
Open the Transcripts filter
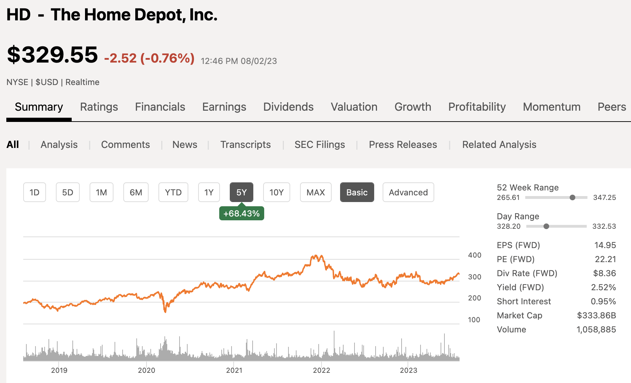tap(246, 144)
